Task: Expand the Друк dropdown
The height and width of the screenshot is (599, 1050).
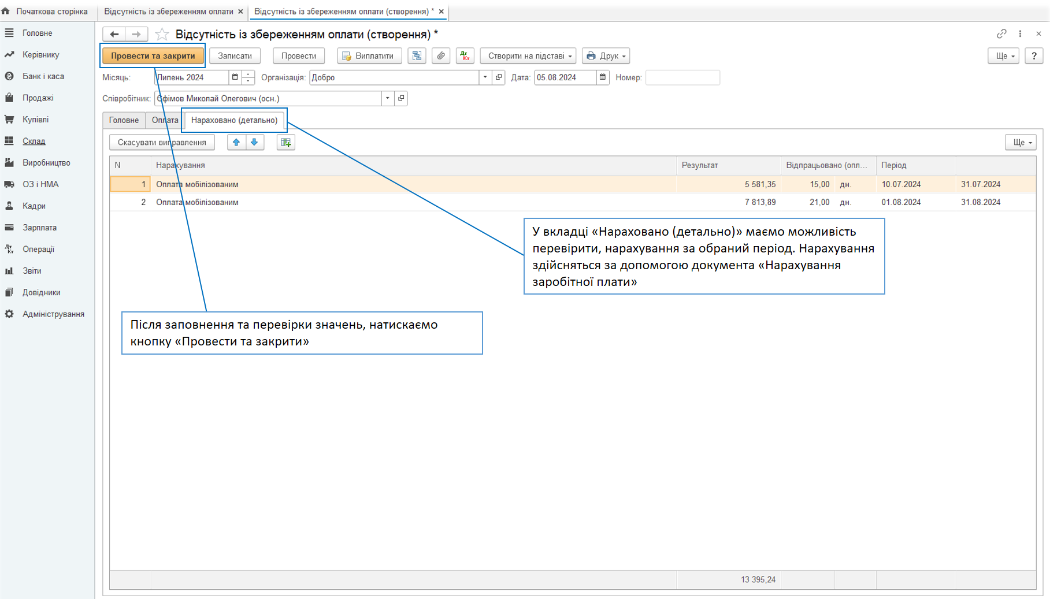Action: pyautogui.click(x=606, y=56)
